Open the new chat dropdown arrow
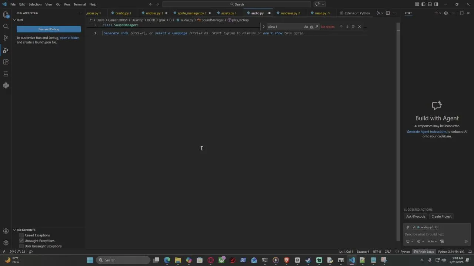Screen dimensions: 474x266 coord(440,13)
